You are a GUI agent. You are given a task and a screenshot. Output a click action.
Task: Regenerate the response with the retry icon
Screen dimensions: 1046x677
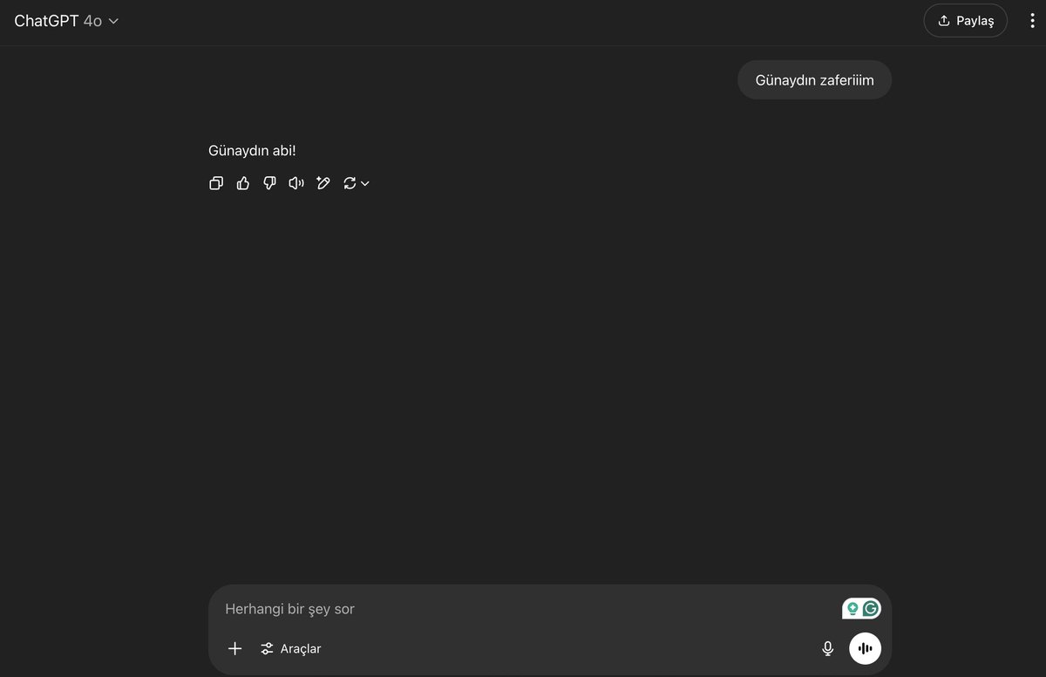point(350,183)
